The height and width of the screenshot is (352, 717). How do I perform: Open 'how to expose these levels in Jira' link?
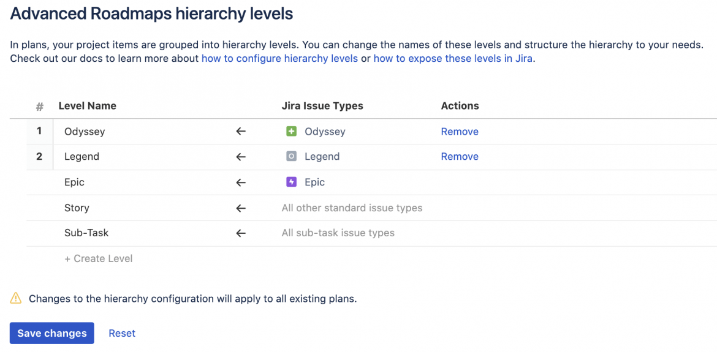coord(453,59)
